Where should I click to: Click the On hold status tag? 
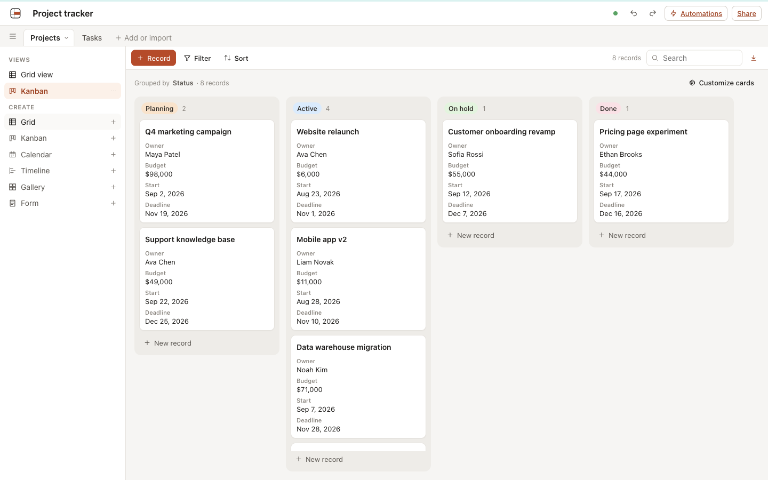pos(461,108)
